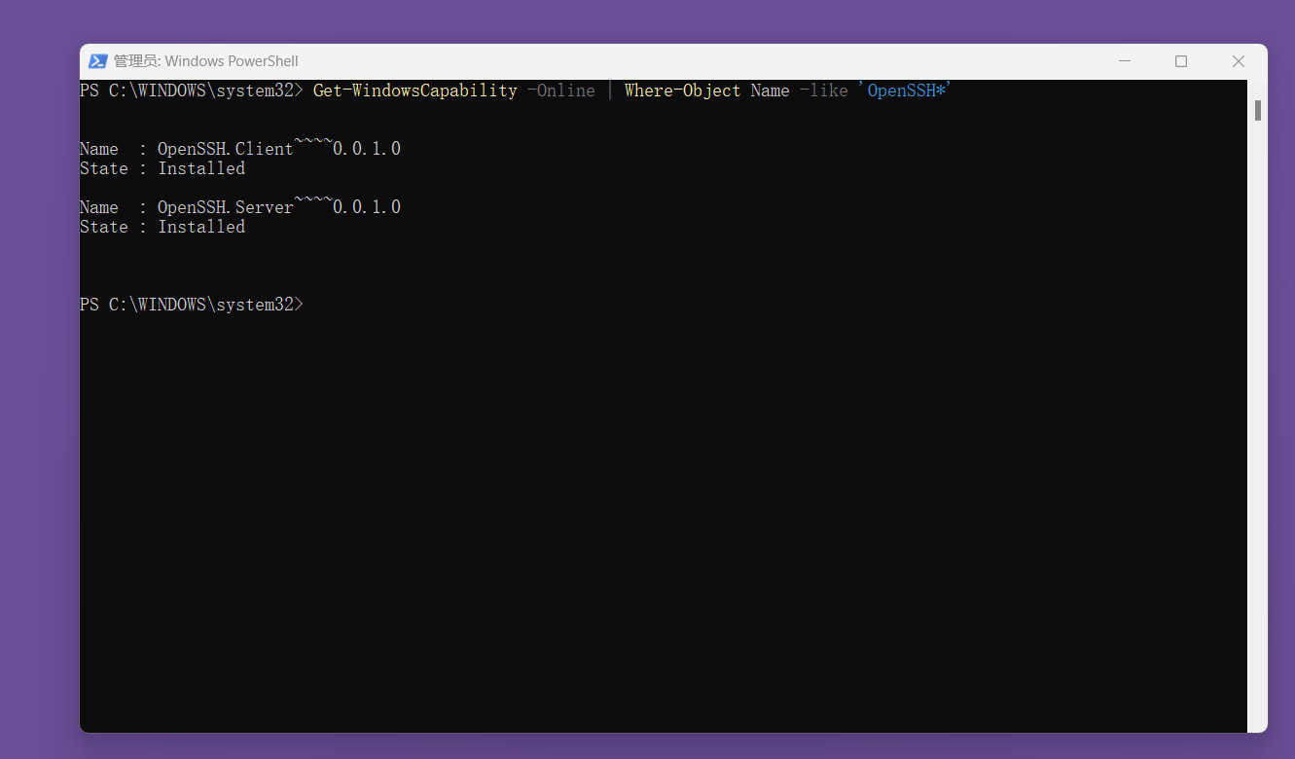This screenshot has width=1295, height=759.
Task: Click the OpenSSH.Server~~~~0.0.1.0 name value
Action: 279,207
